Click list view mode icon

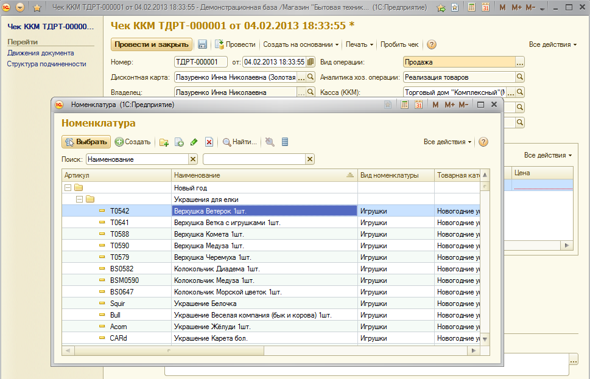point(285,142)
